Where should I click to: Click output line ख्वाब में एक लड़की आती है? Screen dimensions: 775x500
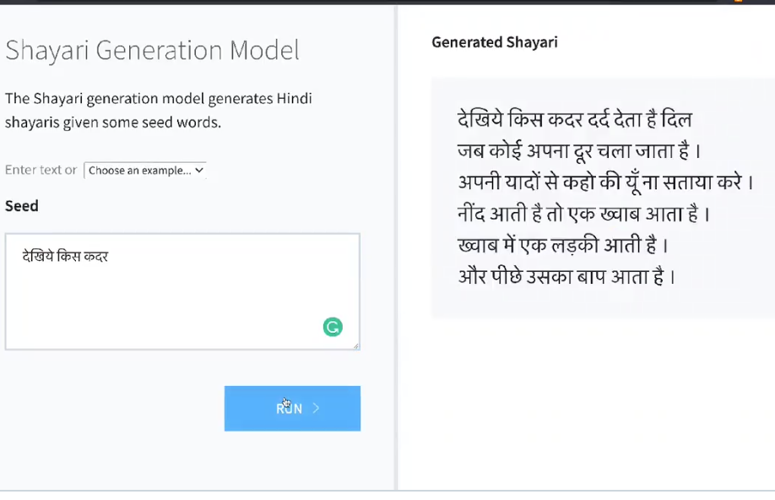point(563,245)
